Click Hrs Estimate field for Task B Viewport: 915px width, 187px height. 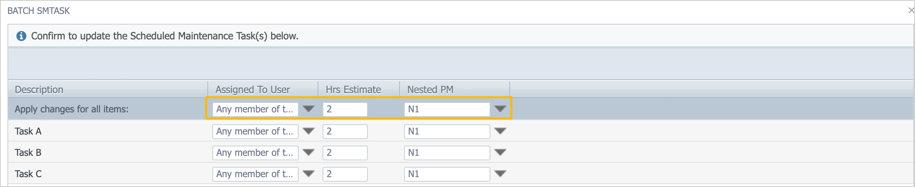(345, 153)
